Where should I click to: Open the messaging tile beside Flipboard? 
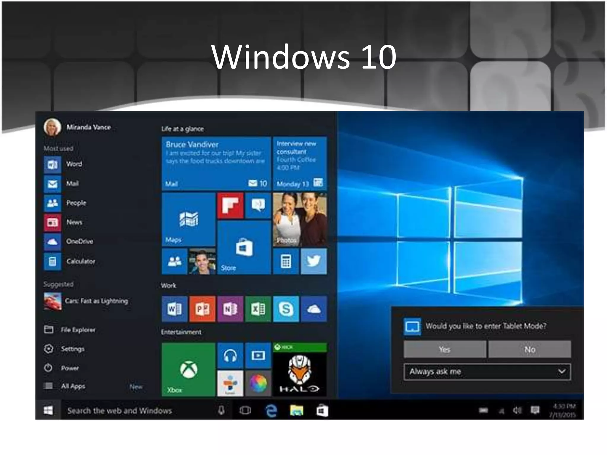258,205
